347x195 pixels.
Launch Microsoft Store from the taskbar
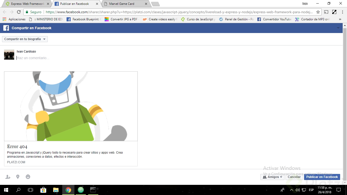pos(43,190)
